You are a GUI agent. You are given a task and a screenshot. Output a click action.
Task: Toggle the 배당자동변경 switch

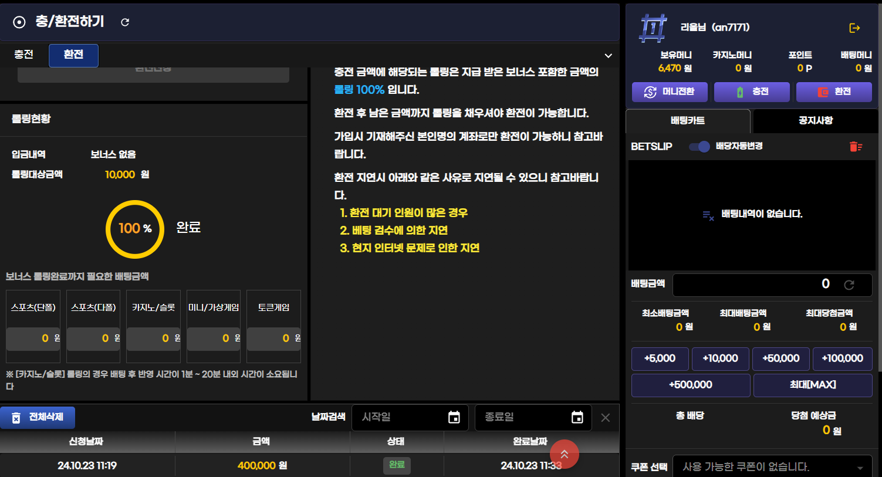pos(699,147)
